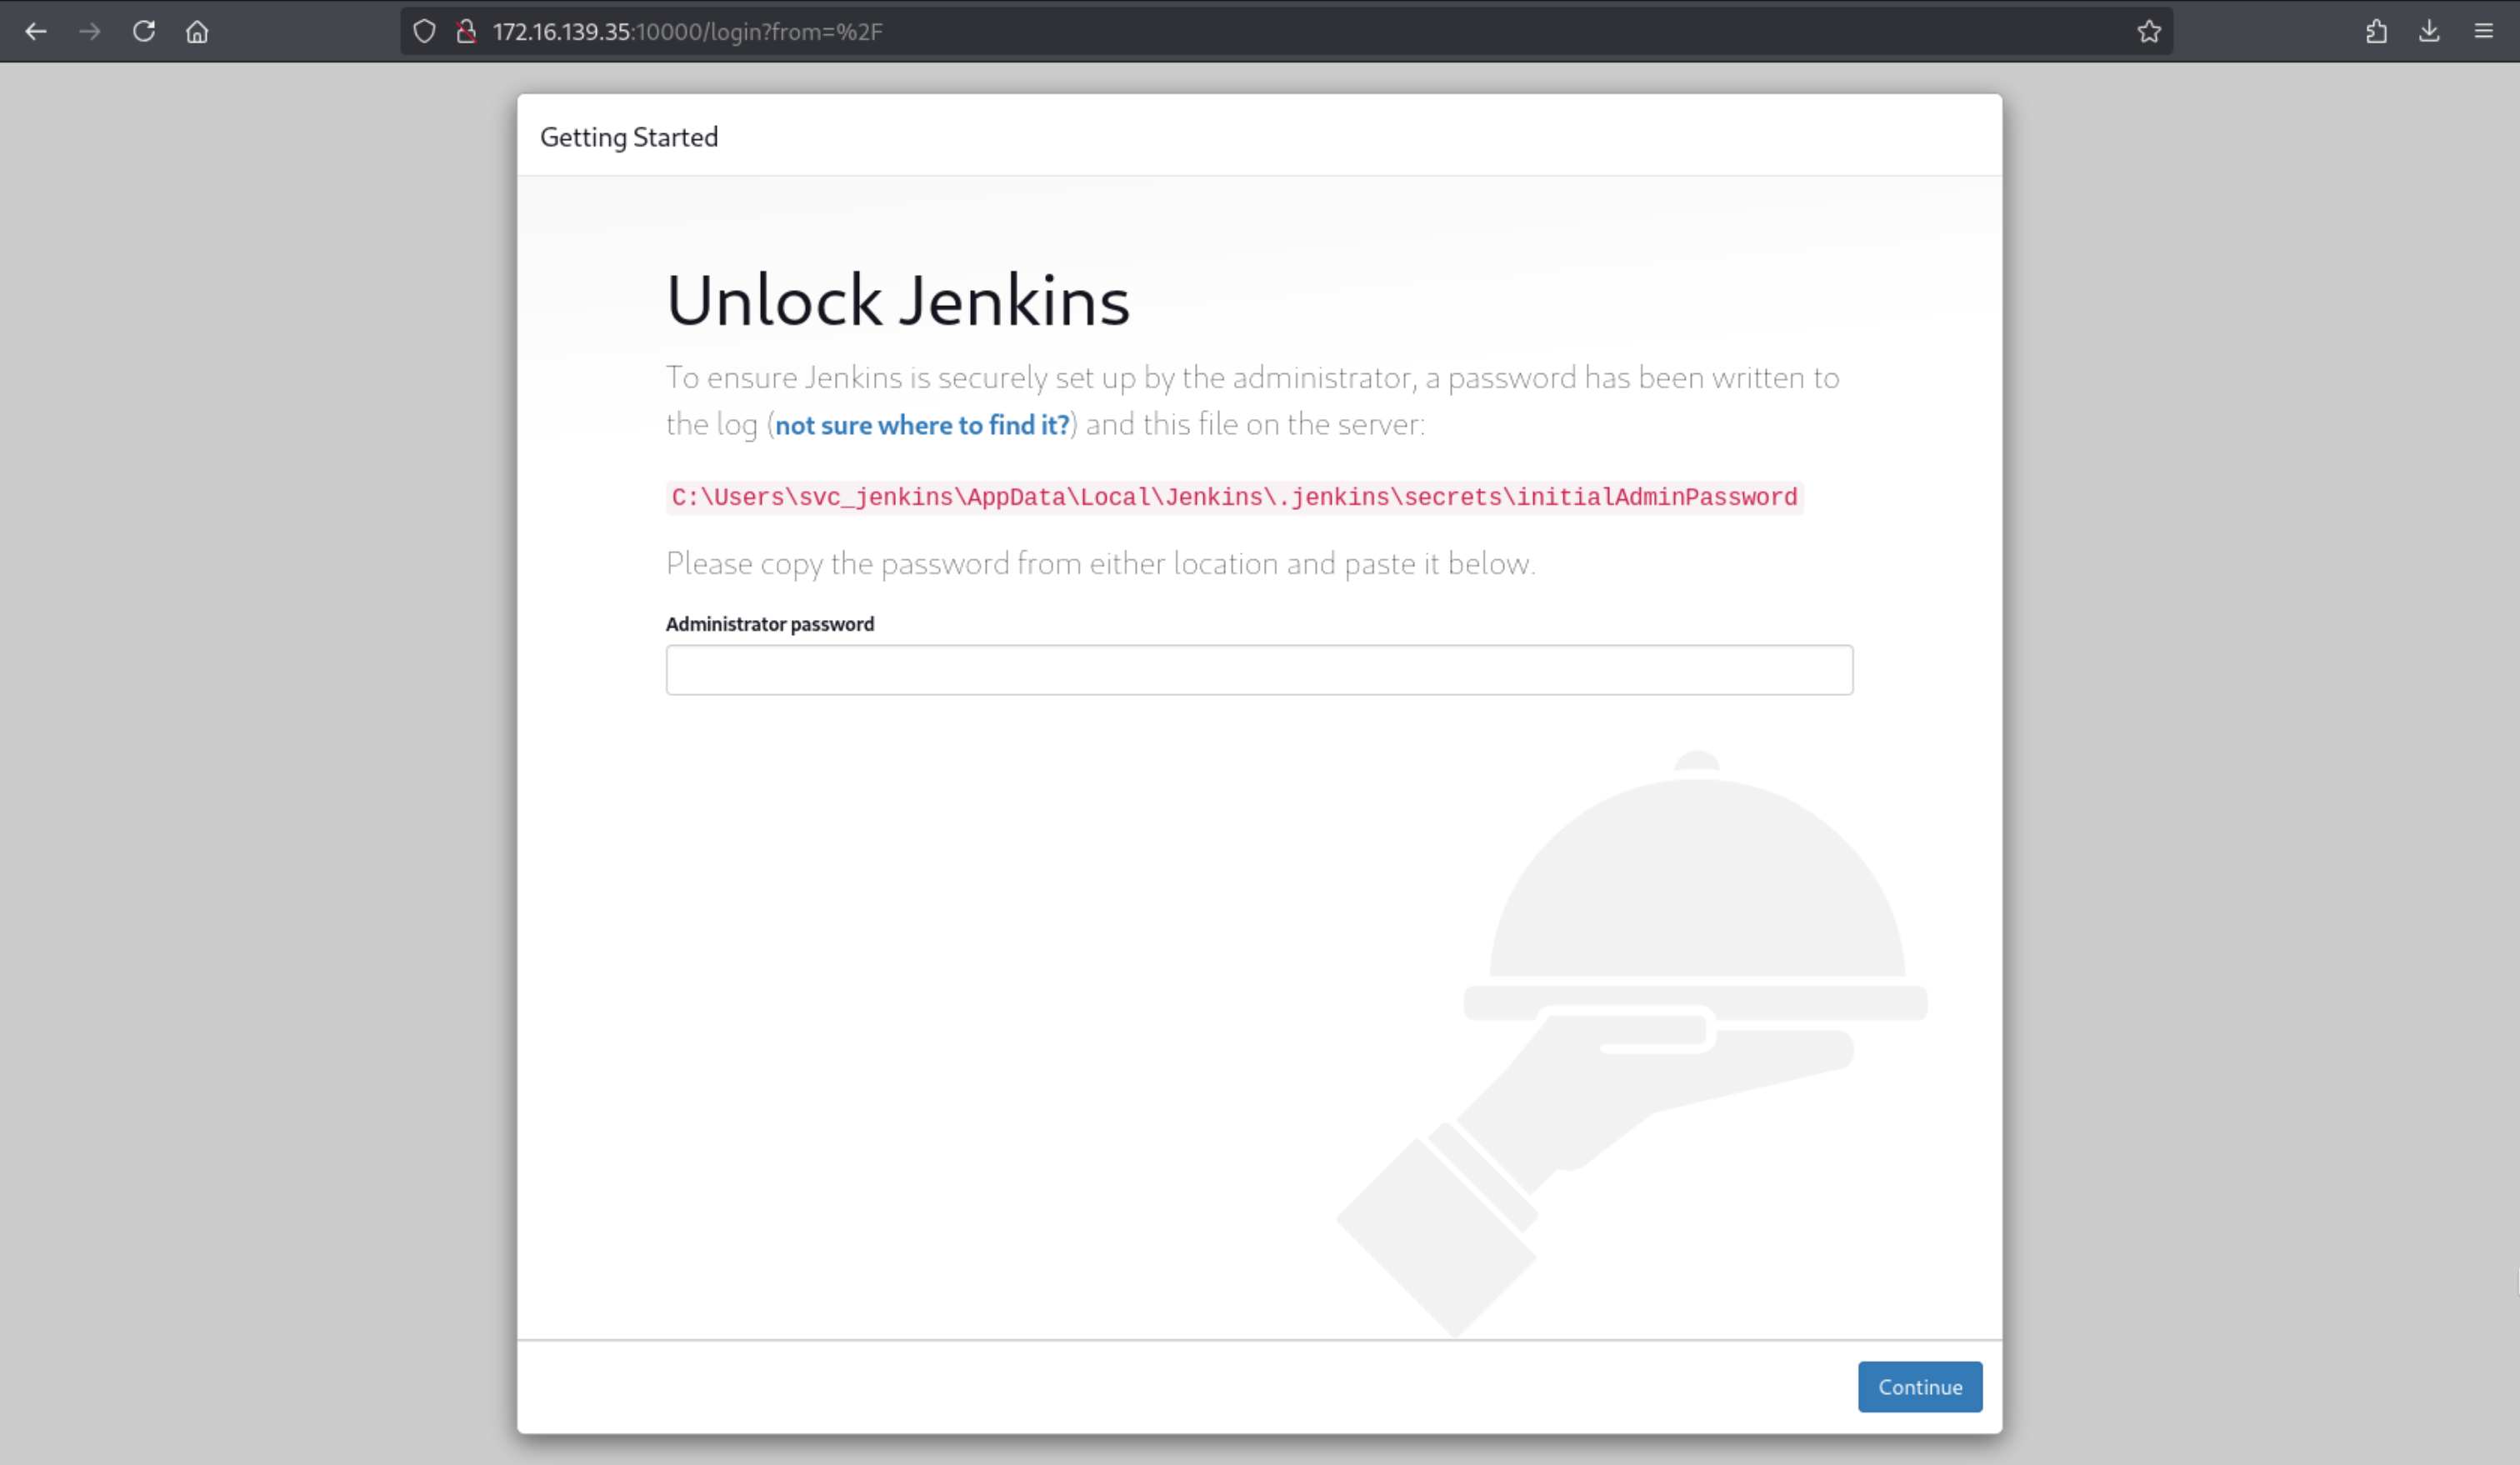Focus the Administrator password field
This screenshot has width=2520, height=1465.
[x=1259, y=670]
